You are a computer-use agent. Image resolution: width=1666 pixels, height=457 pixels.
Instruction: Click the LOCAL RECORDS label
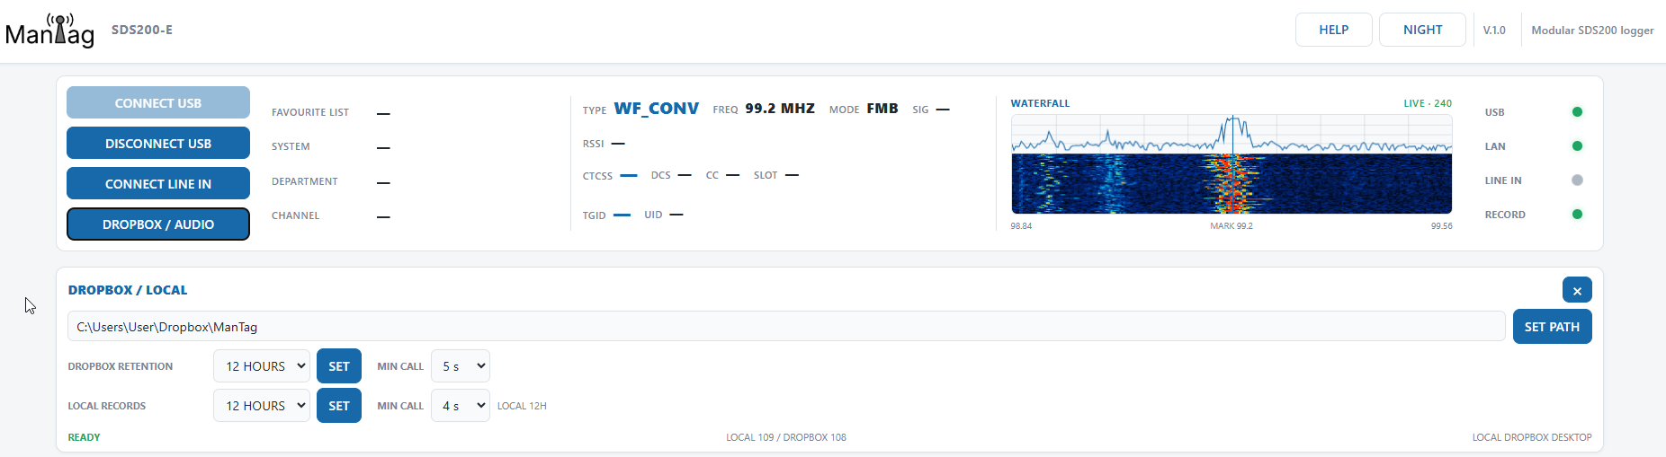click(x=107, y=406)
